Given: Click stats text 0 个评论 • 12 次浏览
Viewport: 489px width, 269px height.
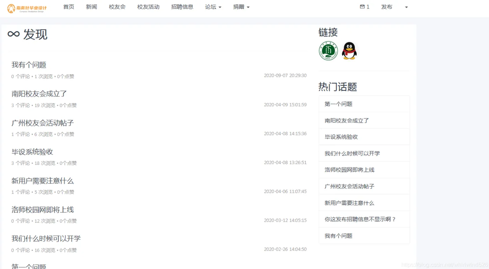Looking at the screenshot, I should tap(34, 221).
